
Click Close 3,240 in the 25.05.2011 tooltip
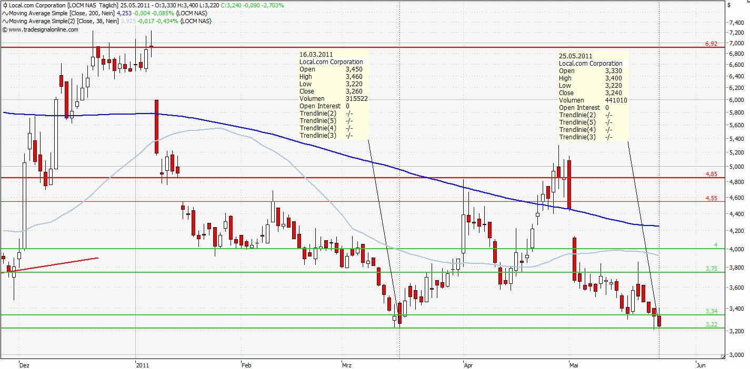(591, 93)
